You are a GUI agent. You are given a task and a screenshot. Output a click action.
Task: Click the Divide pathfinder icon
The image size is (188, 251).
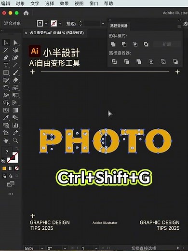coord(114,61)
